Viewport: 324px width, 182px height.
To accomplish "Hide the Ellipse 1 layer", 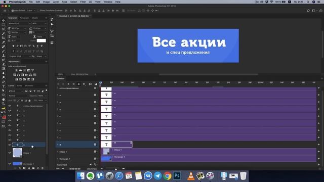I will 10,153.
